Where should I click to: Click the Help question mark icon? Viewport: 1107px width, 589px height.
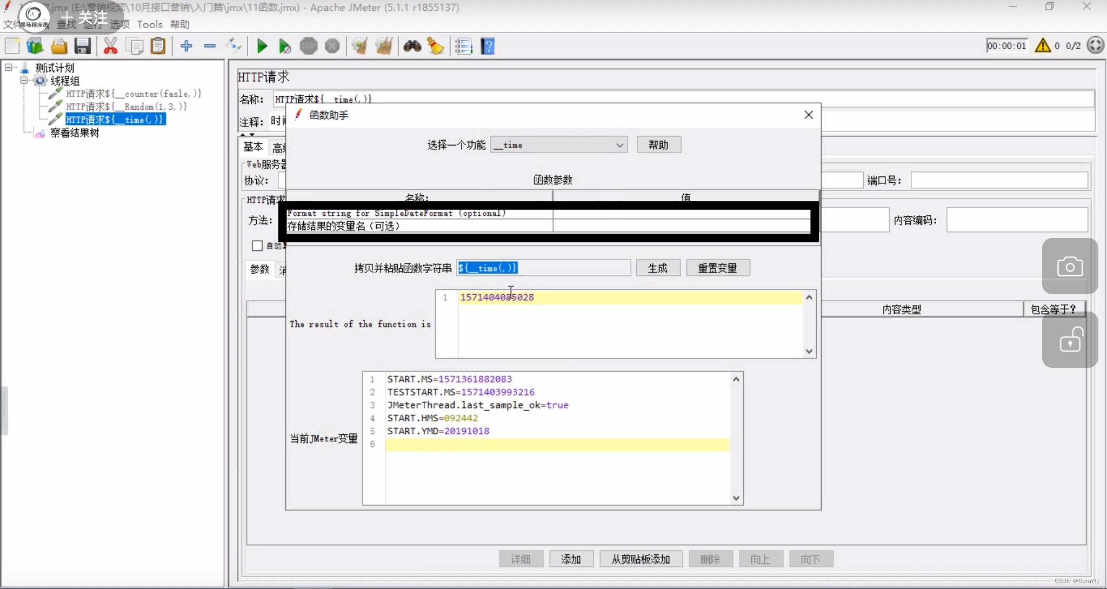[x=488, y=46]
